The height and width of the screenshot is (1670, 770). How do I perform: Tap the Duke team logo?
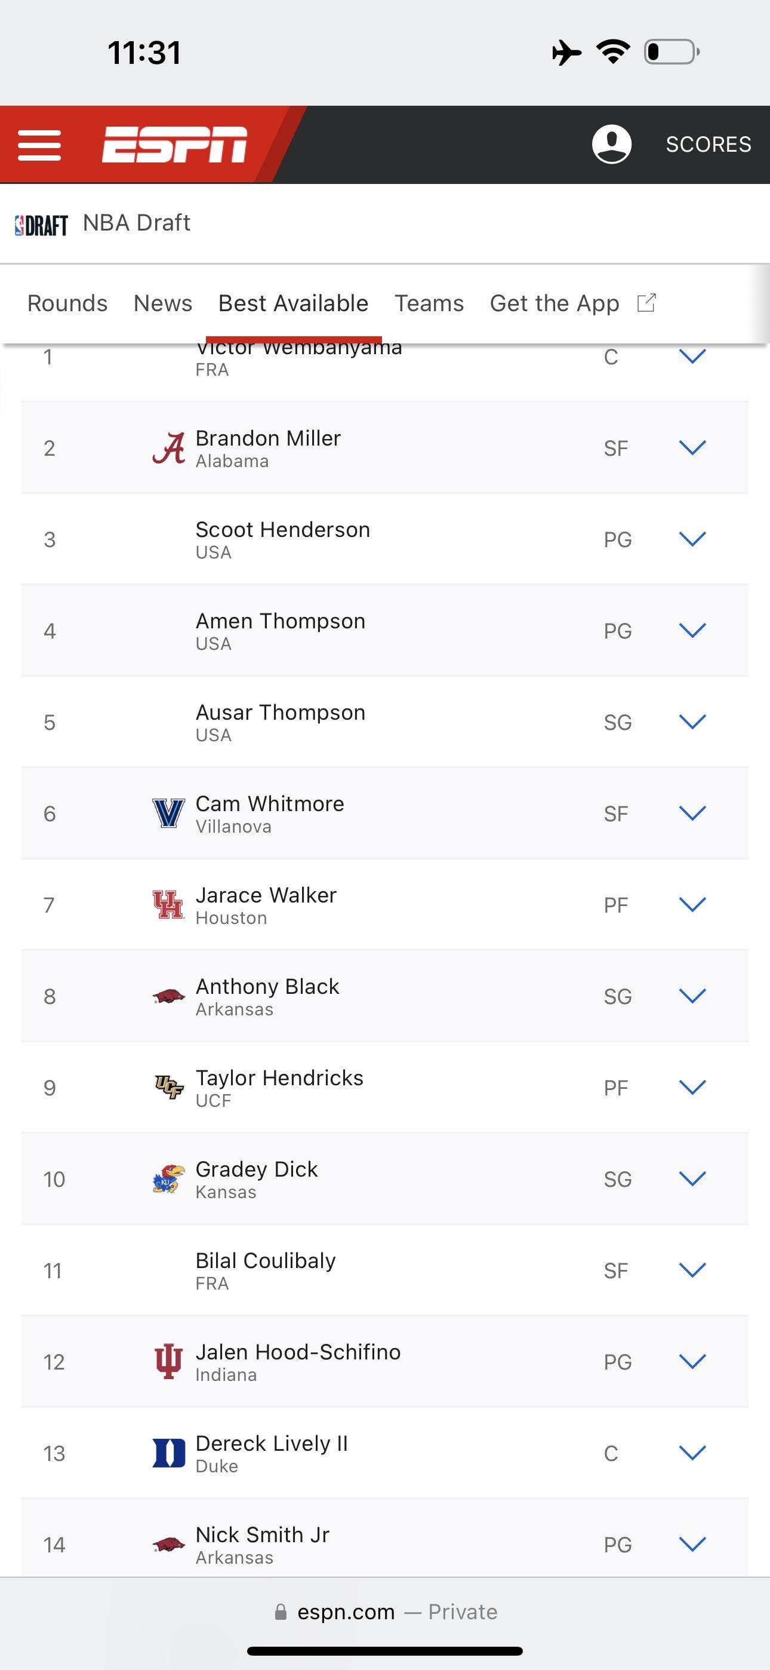point(168,1453)
